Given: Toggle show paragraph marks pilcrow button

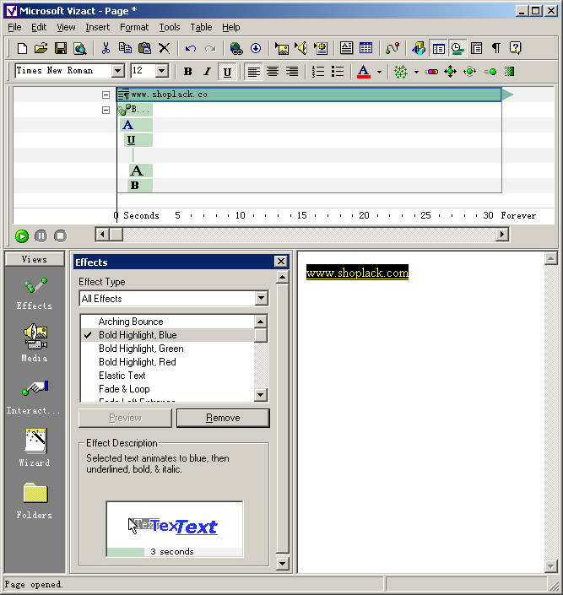Looking at the screenshot, I should [x=495, y=48].
